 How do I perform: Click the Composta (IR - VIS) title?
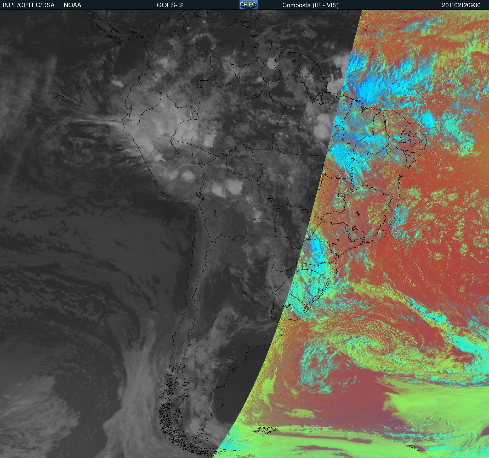310,5
